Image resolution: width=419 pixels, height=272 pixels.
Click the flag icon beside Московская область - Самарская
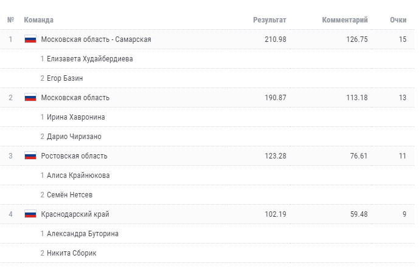tap(30, 39)
